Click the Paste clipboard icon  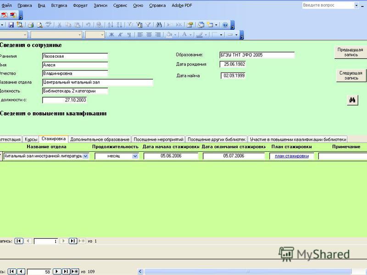[77, 25]
